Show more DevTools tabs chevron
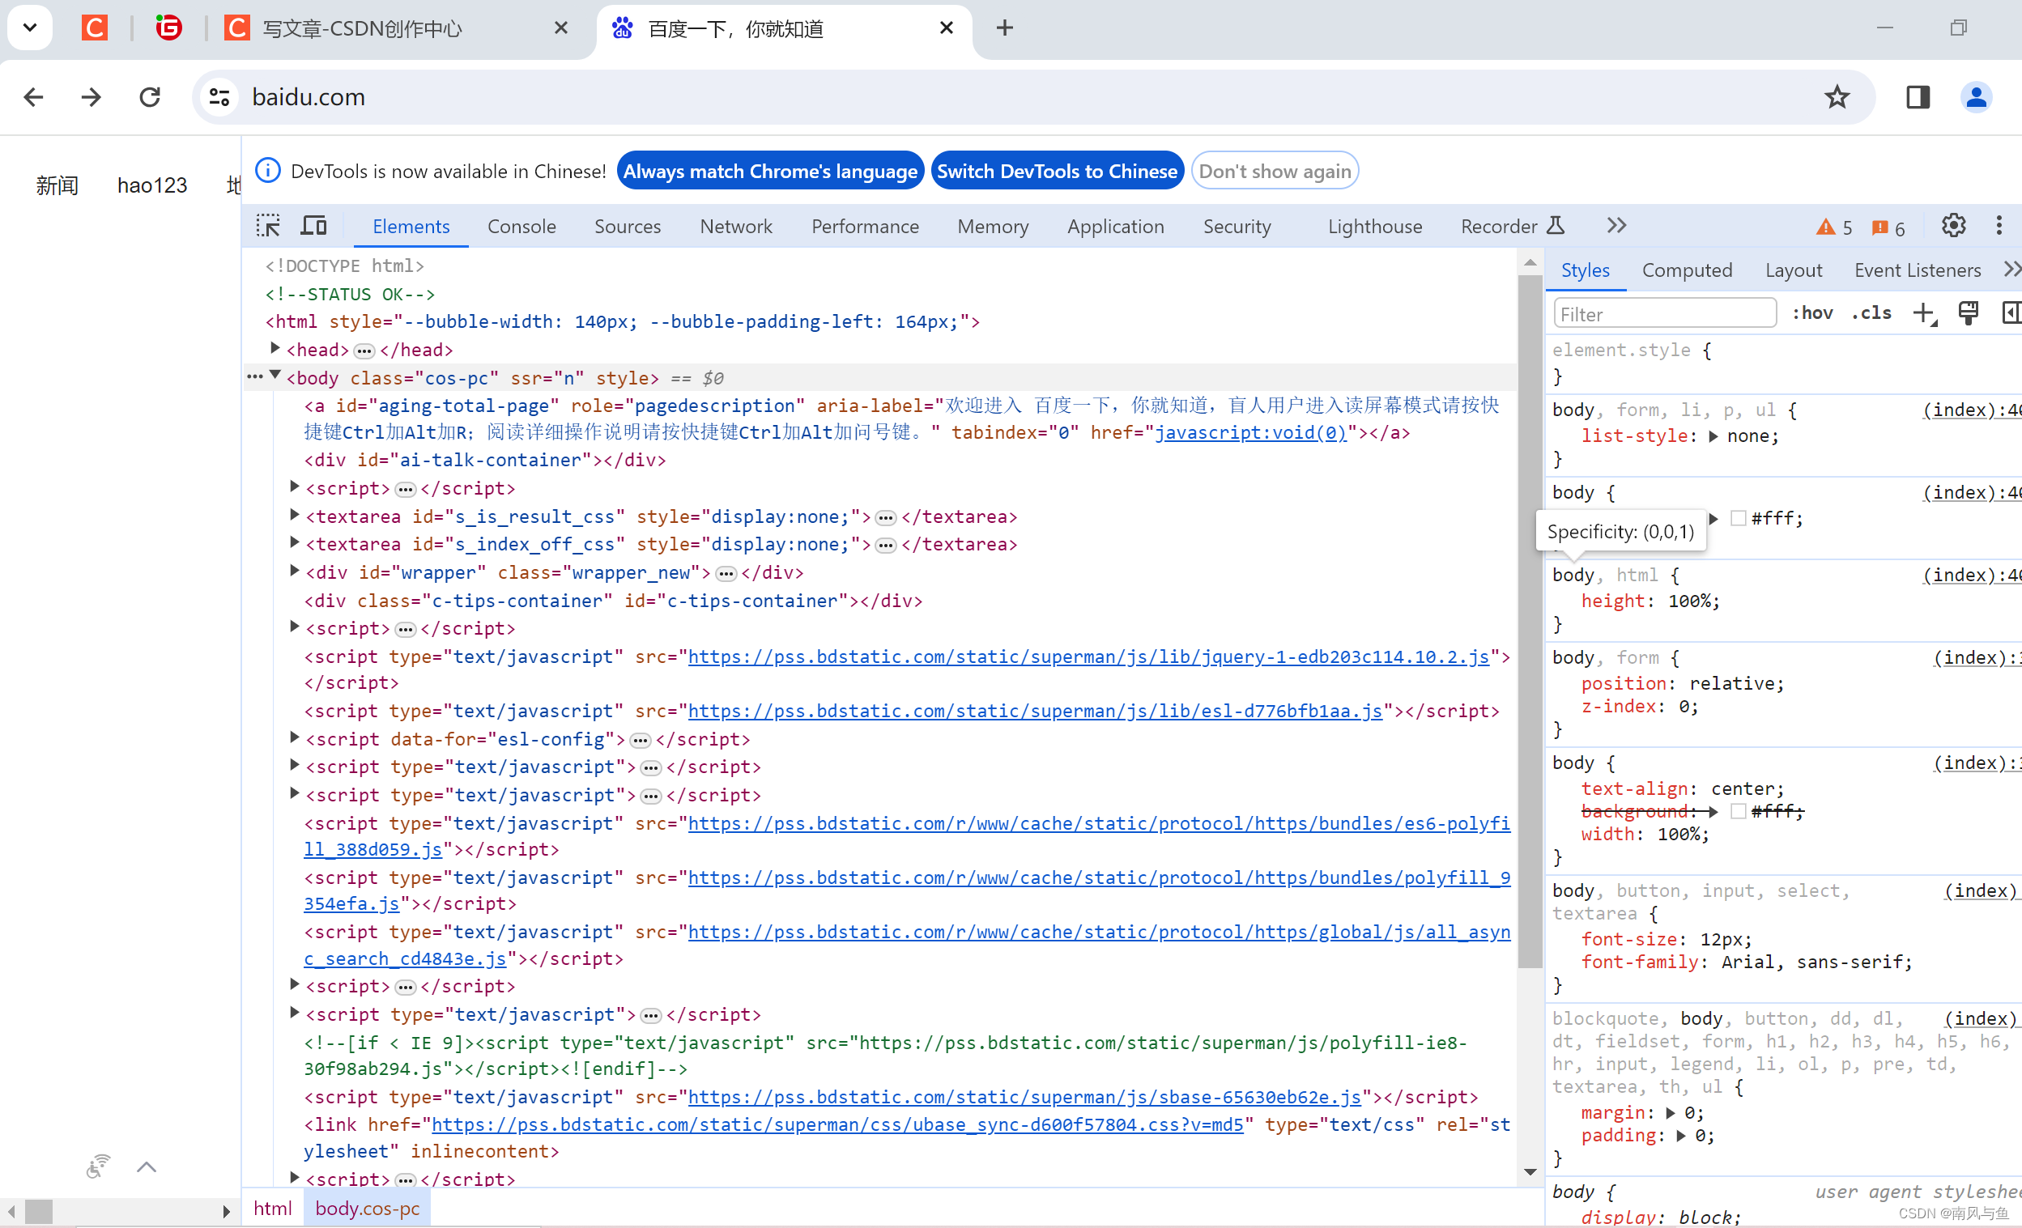 coord(1615,226)
